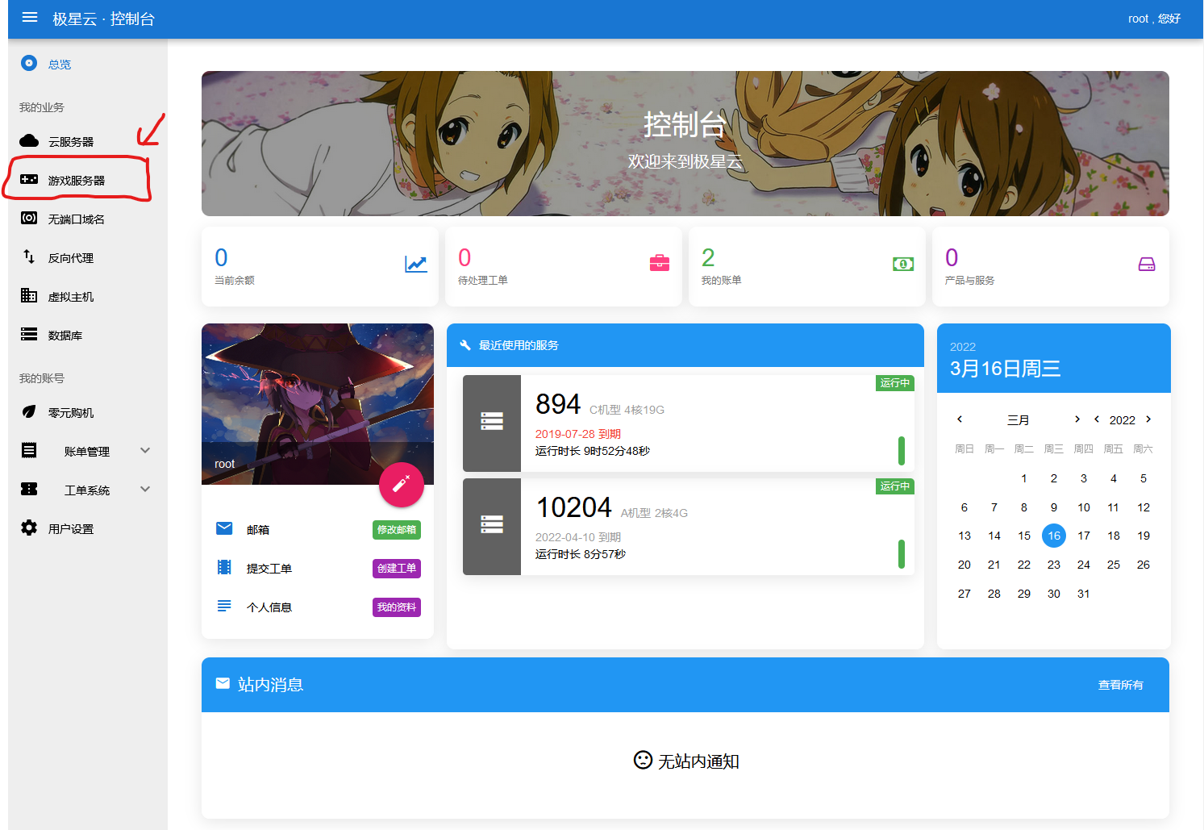Click the mail icon in 站内消息 header
1204x830 pixels.
(223, 683)
